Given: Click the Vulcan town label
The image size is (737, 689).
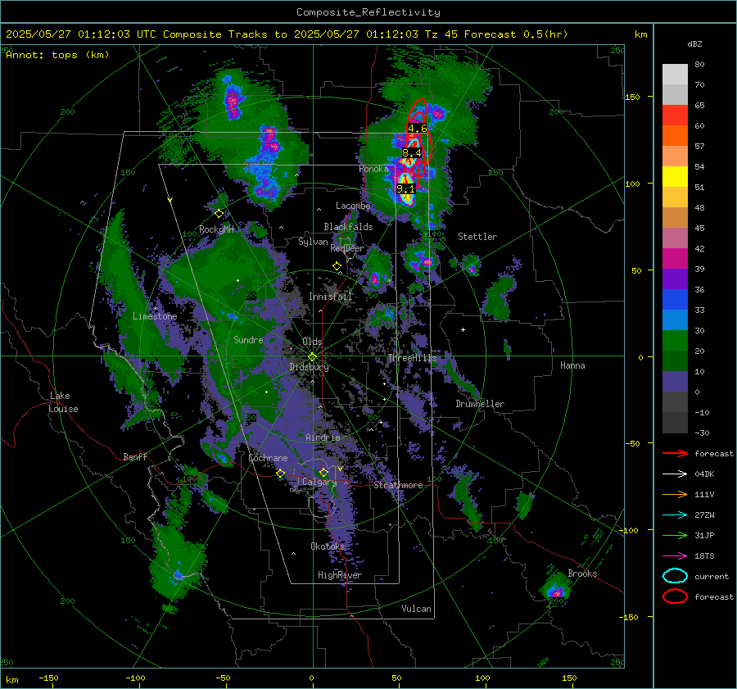Looking at the screenshot, I should pos(416,609).
